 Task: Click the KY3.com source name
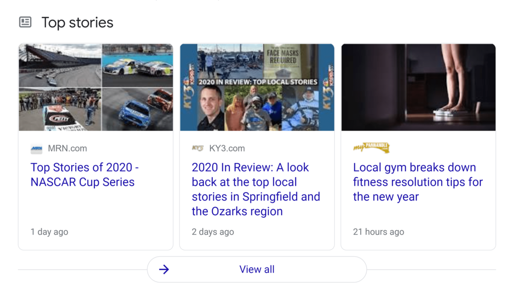coord(227,148)
